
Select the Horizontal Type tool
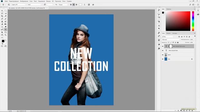click(6, 30)
